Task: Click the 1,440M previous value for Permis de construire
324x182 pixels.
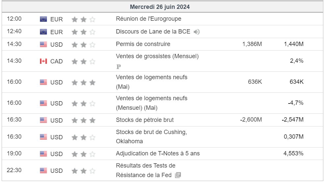Action: (x=294, y=44)
